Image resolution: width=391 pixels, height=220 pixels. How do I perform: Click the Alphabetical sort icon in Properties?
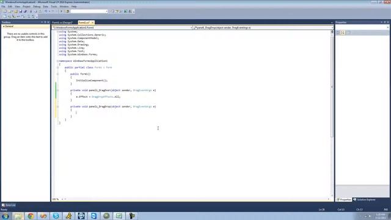tap(343, 32)
